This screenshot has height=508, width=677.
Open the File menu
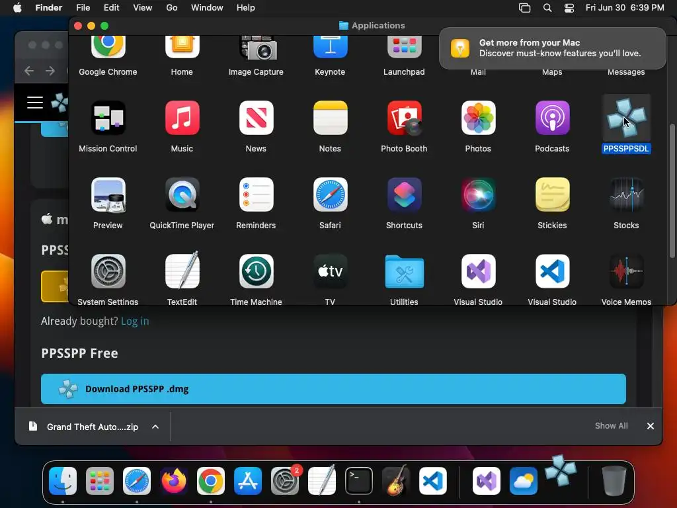point(83,8)
